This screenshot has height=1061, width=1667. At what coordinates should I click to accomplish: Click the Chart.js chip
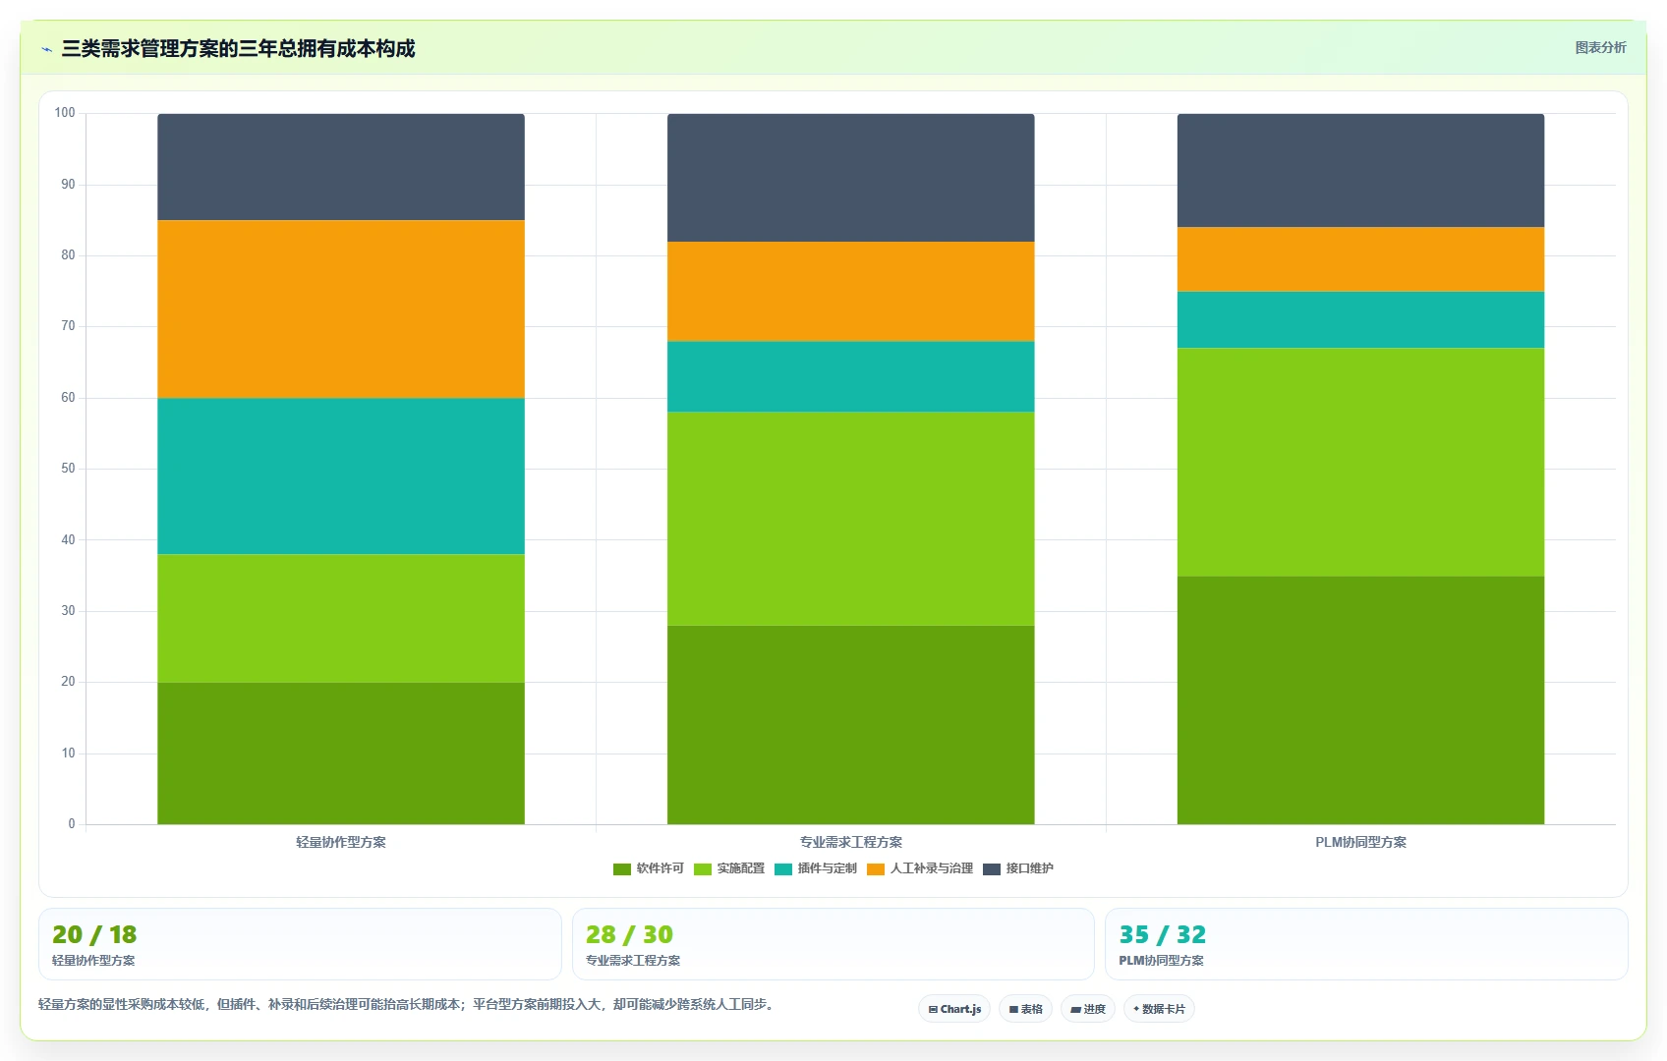coord(954,1009)
